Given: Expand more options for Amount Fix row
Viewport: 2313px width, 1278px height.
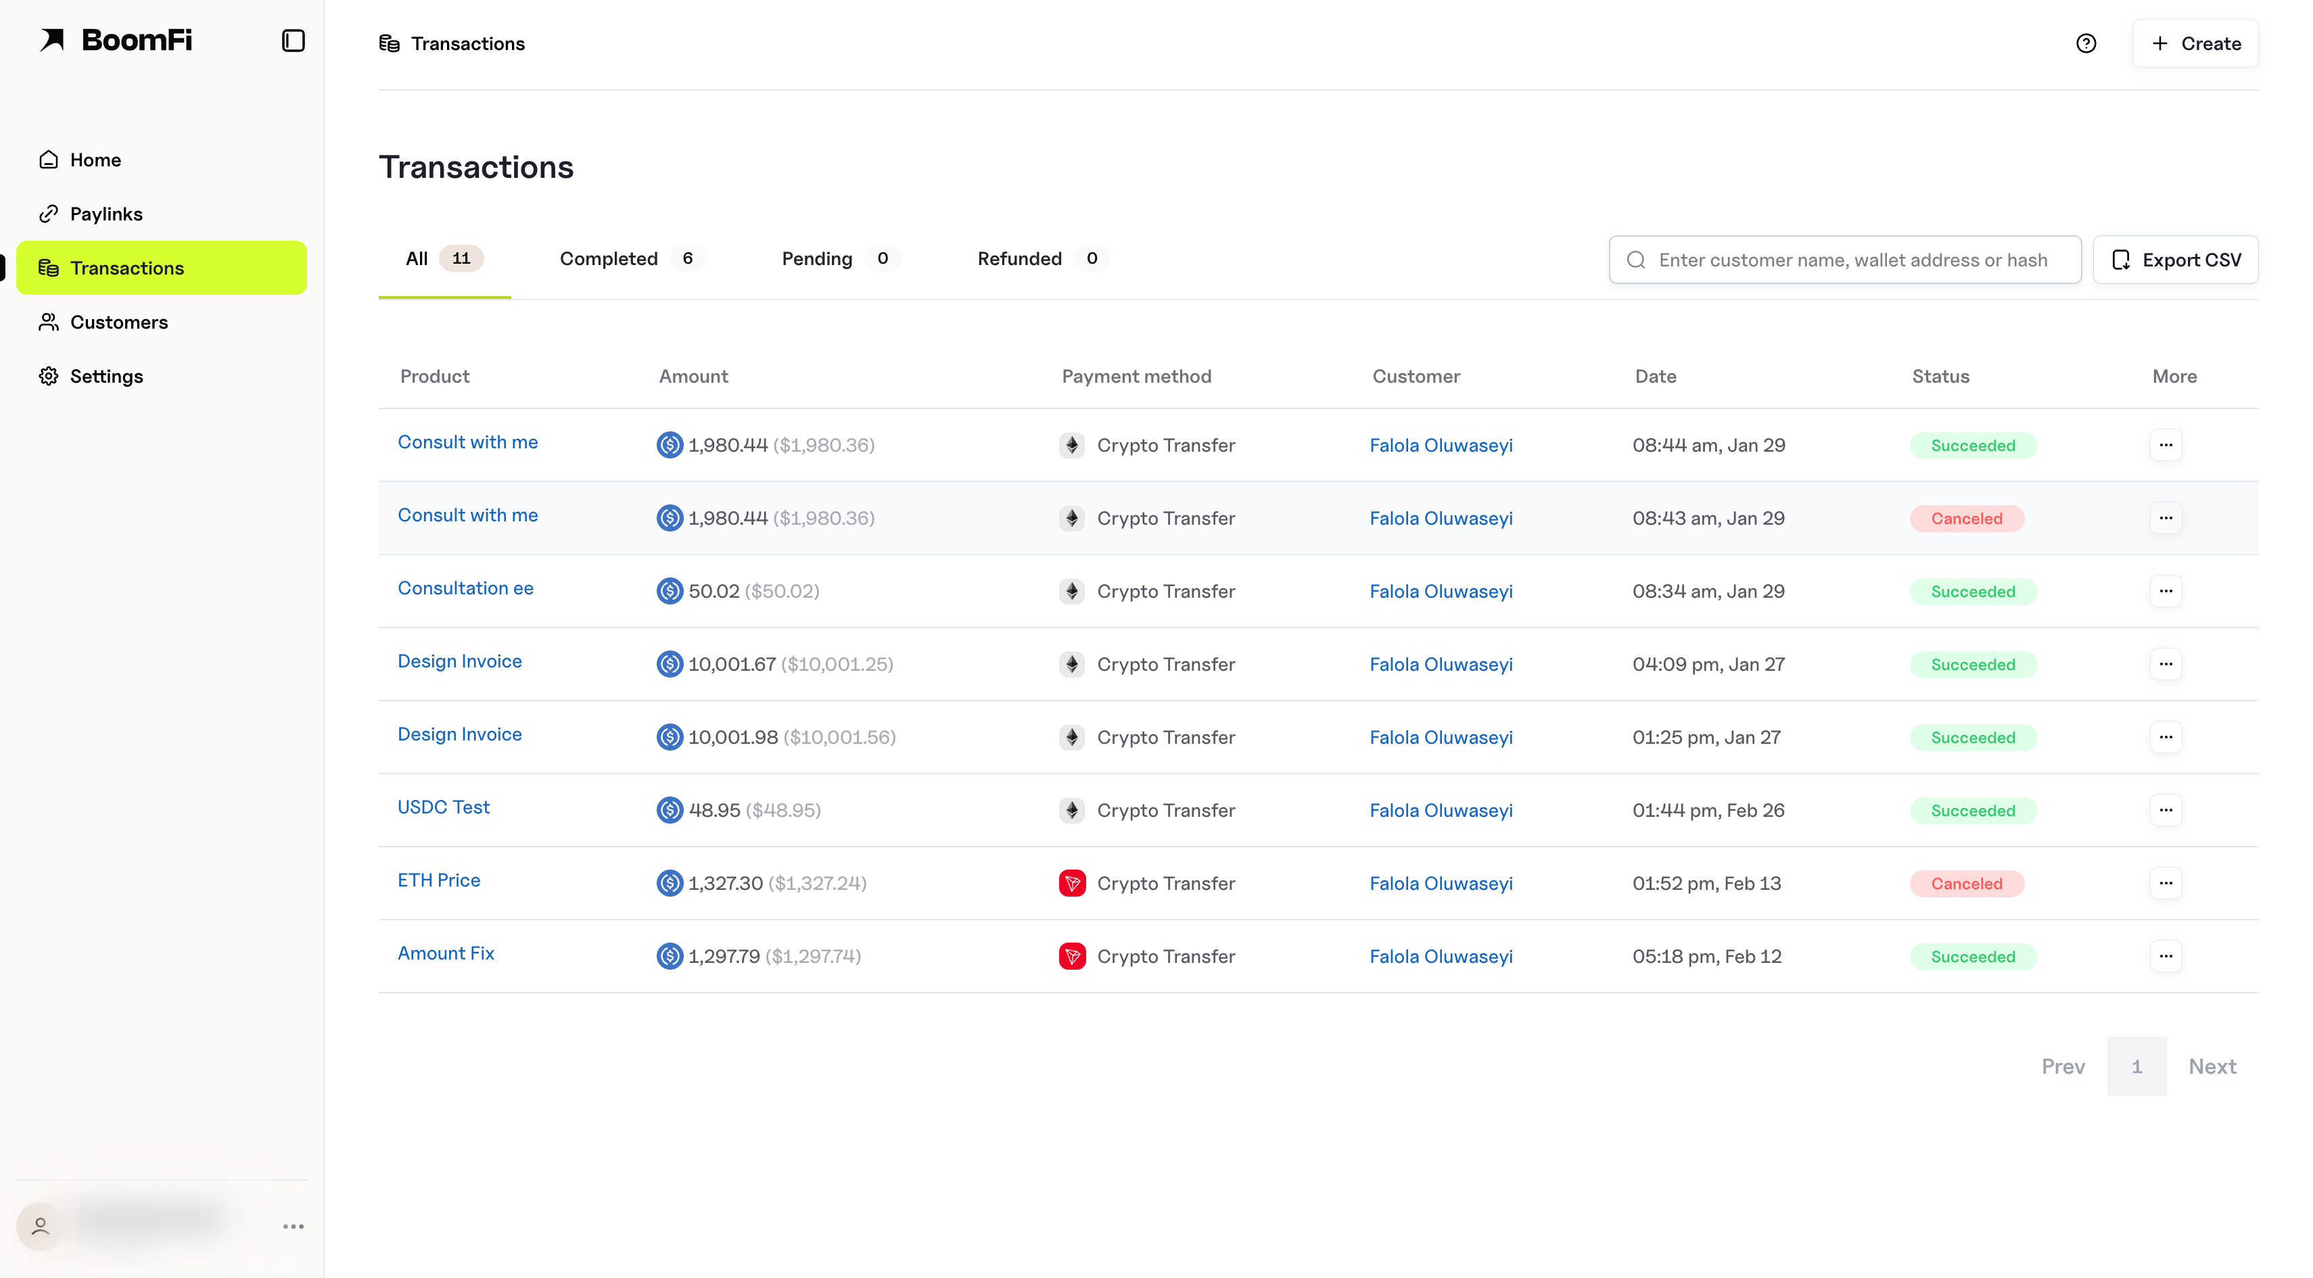Looking at the screenshot, I should 2165,956.
